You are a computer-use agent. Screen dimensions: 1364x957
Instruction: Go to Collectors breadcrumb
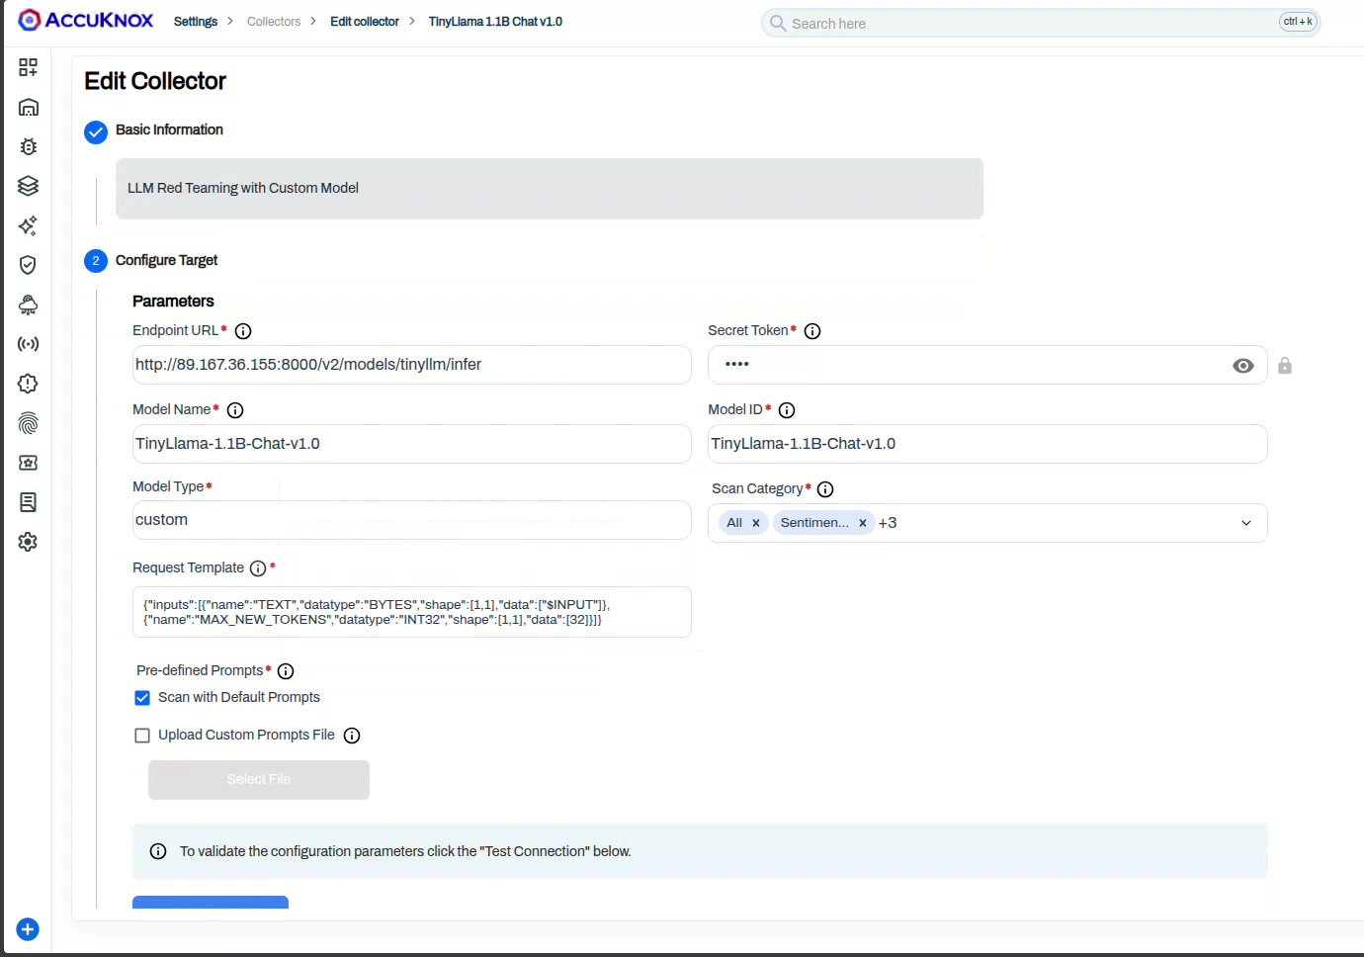click(274, 22)
